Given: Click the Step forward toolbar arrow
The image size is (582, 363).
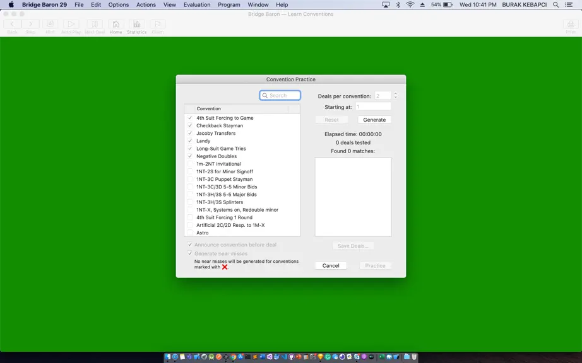Looking at the screenshot, I should point(30,24).
